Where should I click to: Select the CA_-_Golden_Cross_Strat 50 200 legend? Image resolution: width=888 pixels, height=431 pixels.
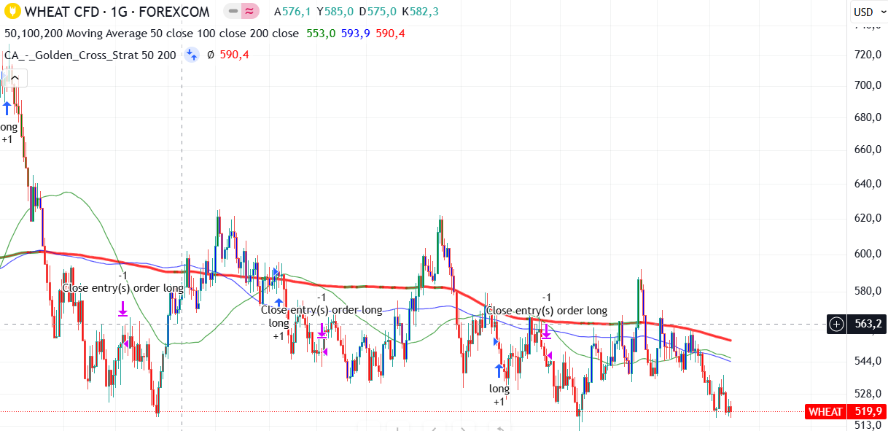click(x=90, y=55)
